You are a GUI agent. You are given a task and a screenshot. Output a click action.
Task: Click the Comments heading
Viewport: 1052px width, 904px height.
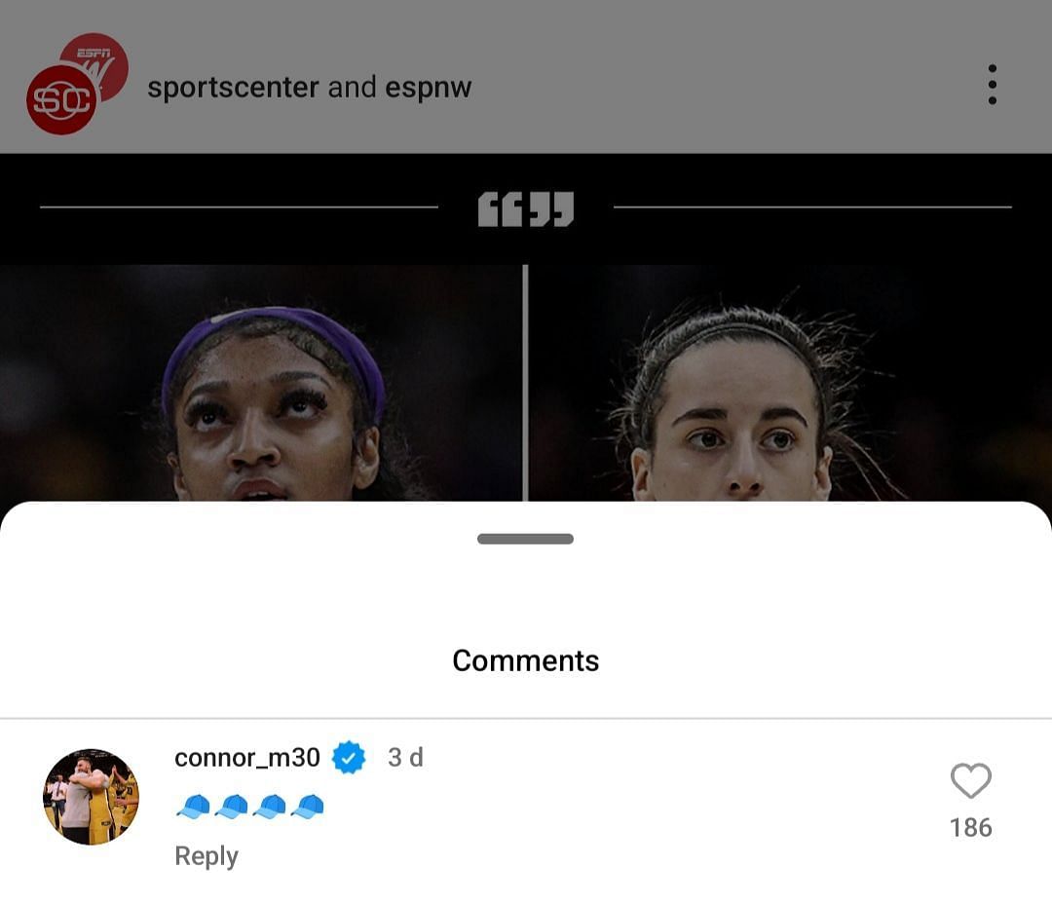[x=525, y=660]
